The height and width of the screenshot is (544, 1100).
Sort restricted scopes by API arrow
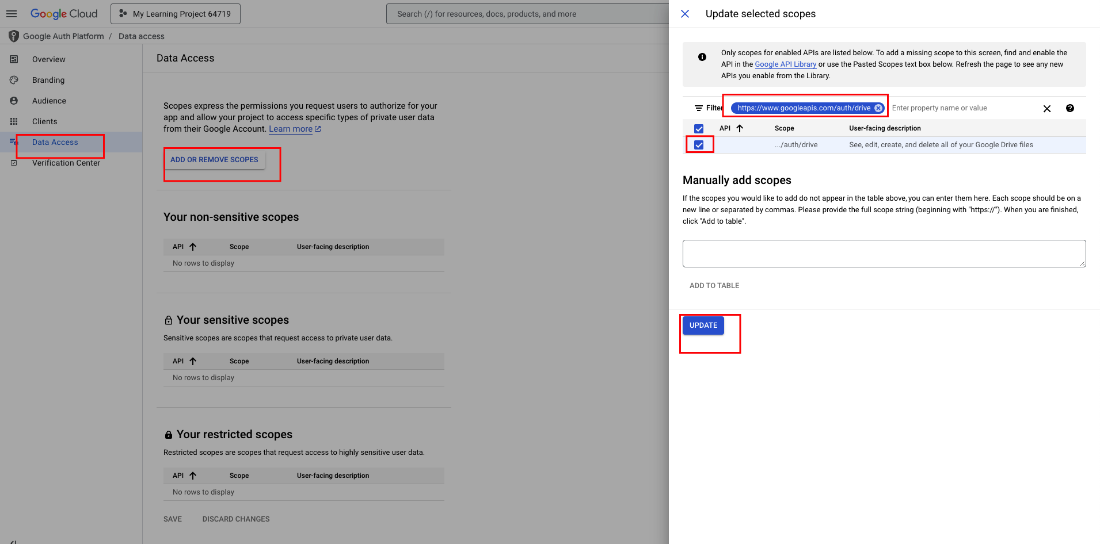click(193, 476)
